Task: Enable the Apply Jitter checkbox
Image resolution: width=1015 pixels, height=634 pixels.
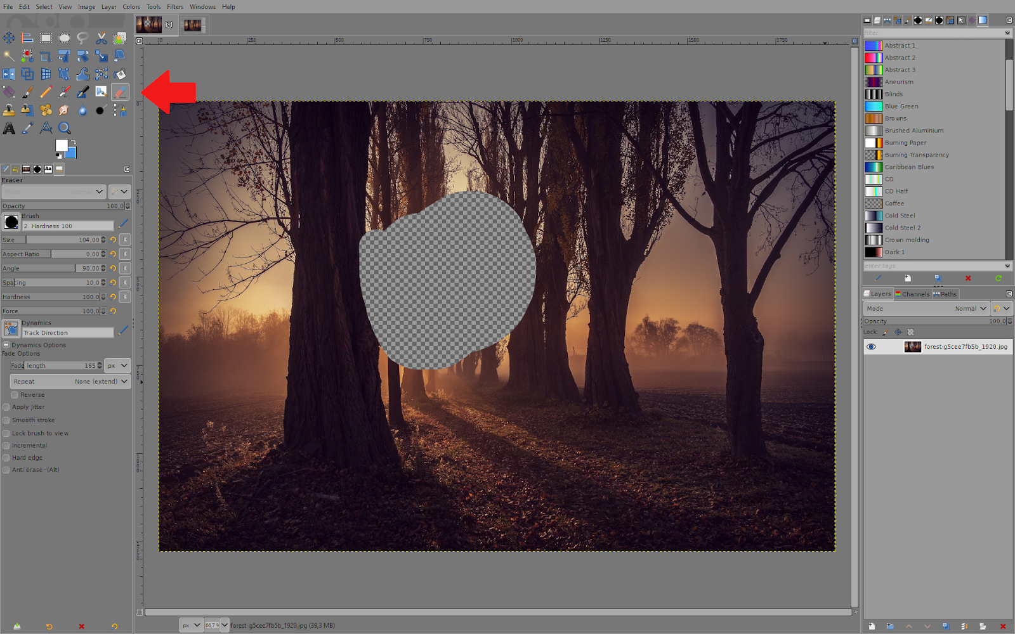Action: [x=6, y=407]
